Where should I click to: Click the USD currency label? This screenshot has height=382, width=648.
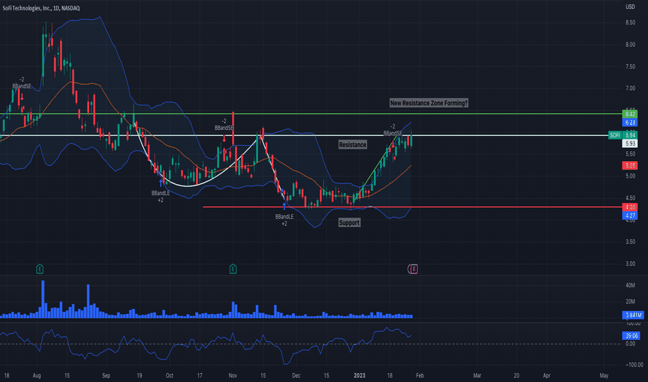coord(630,7)
